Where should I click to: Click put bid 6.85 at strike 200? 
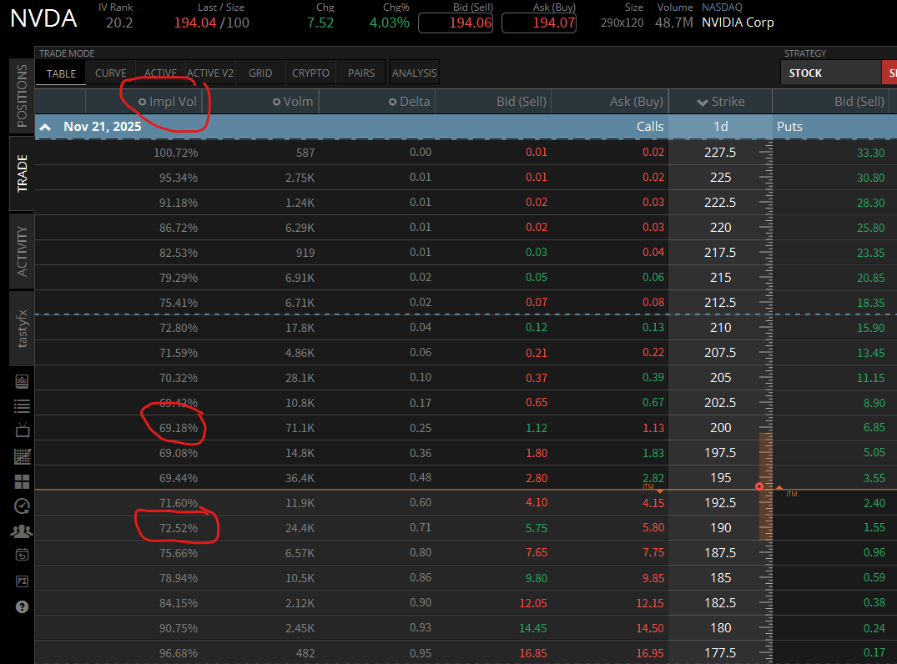(874, 428)
